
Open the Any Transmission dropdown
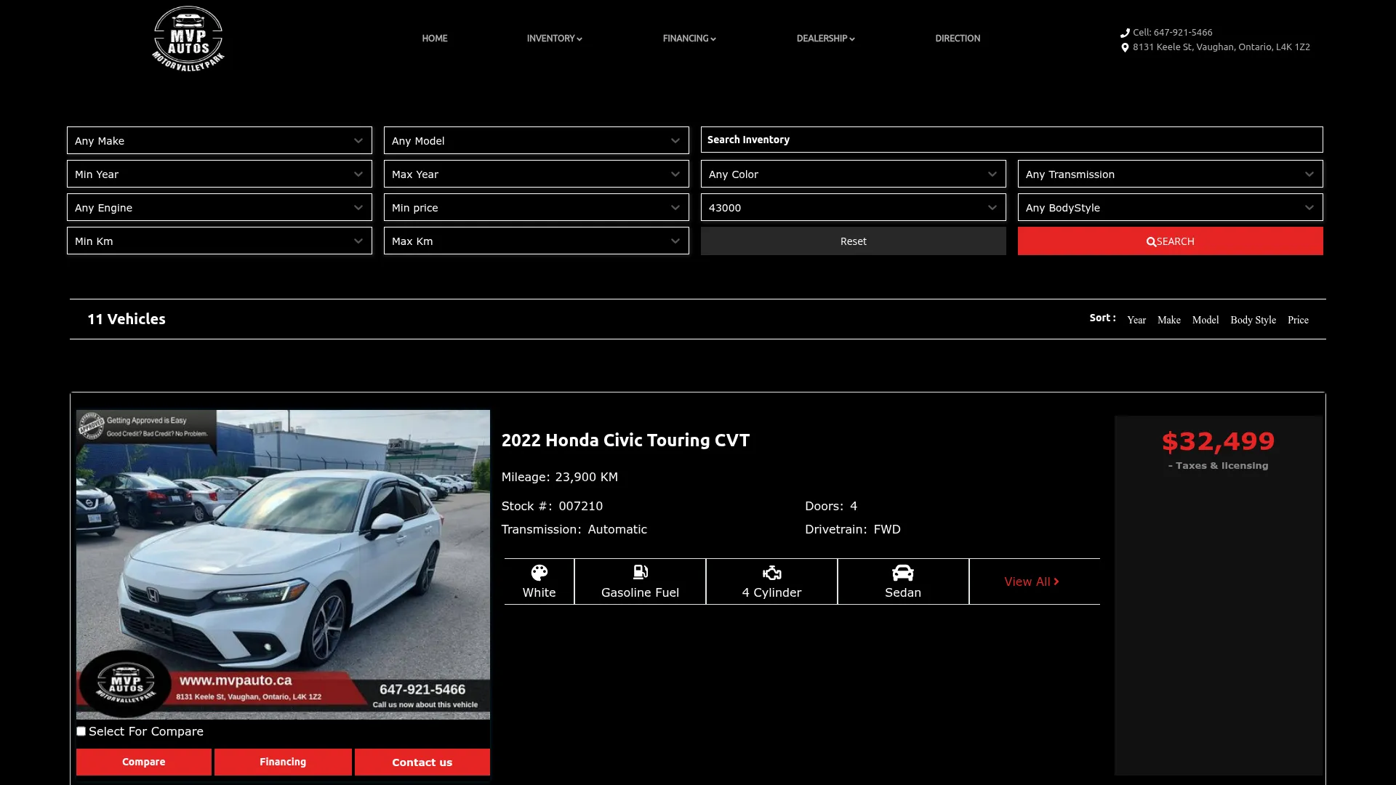point(1171,174)
